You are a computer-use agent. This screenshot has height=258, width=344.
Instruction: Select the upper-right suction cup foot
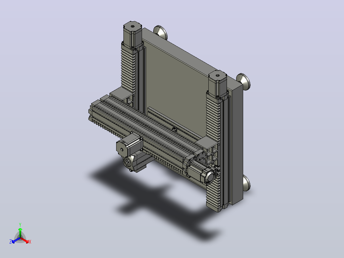(x=244, y=81)
